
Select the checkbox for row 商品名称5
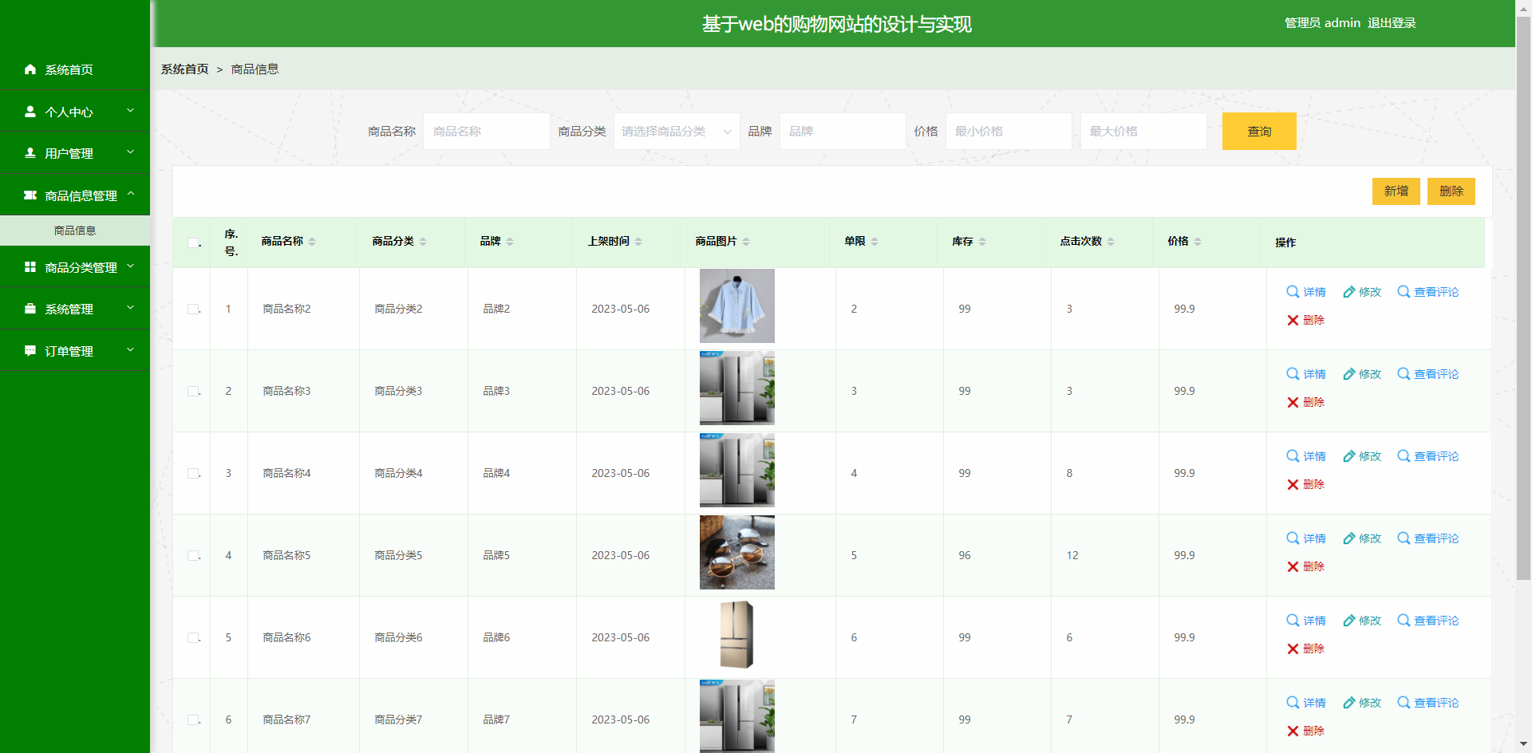pos(193,555)
